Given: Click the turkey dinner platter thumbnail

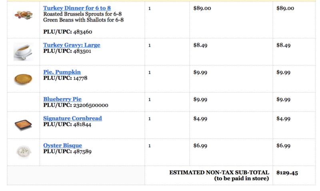Looking at the screenshot, I should pyautogui.click(x=24, y=15).
